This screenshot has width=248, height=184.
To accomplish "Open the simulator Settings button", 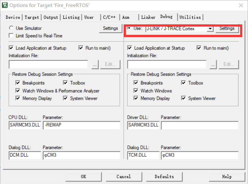I will [x=110, y=29].
